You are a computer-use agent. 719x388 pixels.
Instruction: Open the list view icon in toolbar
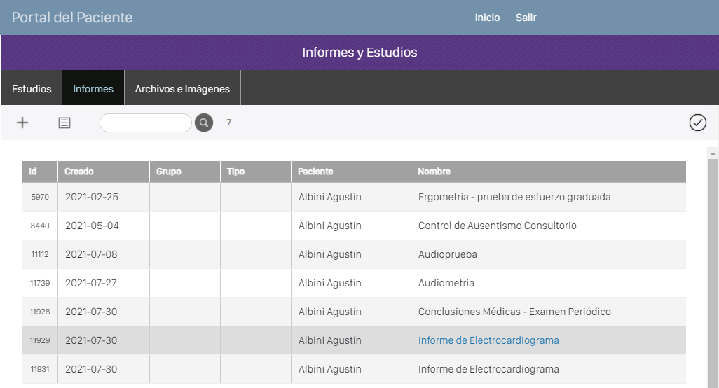tap(64, 123)
